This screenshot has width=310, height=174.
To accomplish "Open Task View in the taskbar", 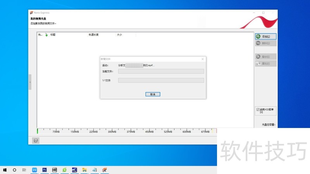I will pos(24,170).
